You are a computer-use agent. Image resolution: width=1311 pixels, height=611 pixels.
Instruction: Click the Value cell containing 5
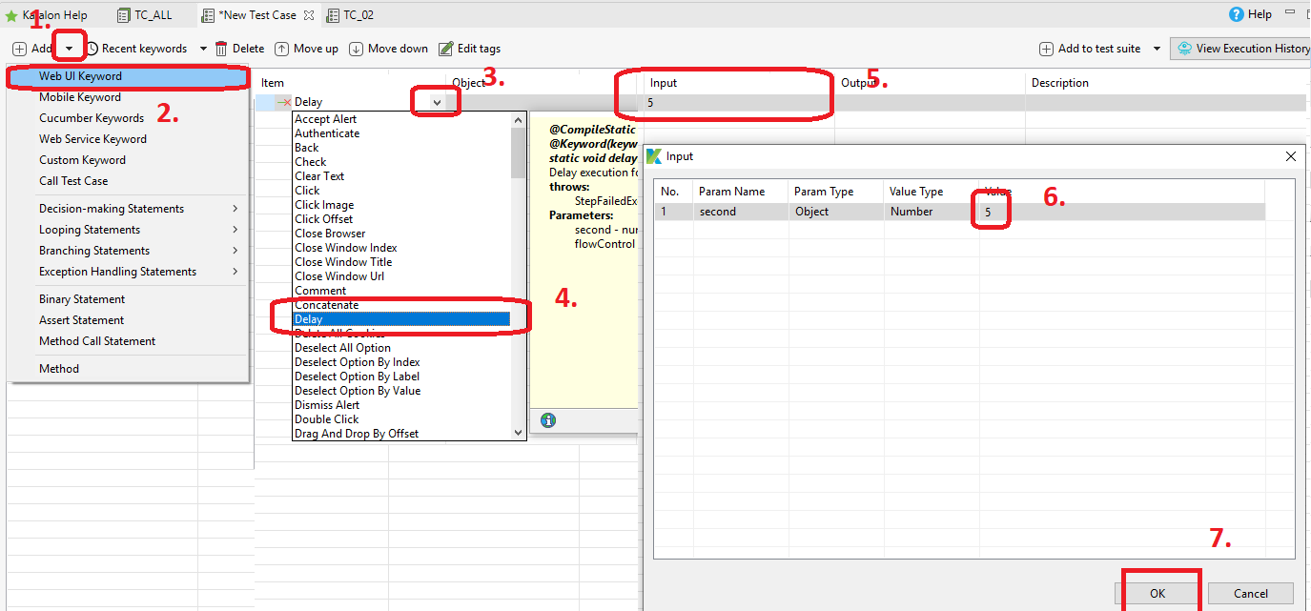point(1121,212)
